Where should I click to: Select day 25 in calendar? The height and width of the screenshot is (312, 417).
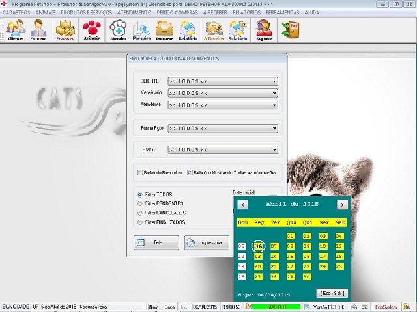[x=339, y=266]
